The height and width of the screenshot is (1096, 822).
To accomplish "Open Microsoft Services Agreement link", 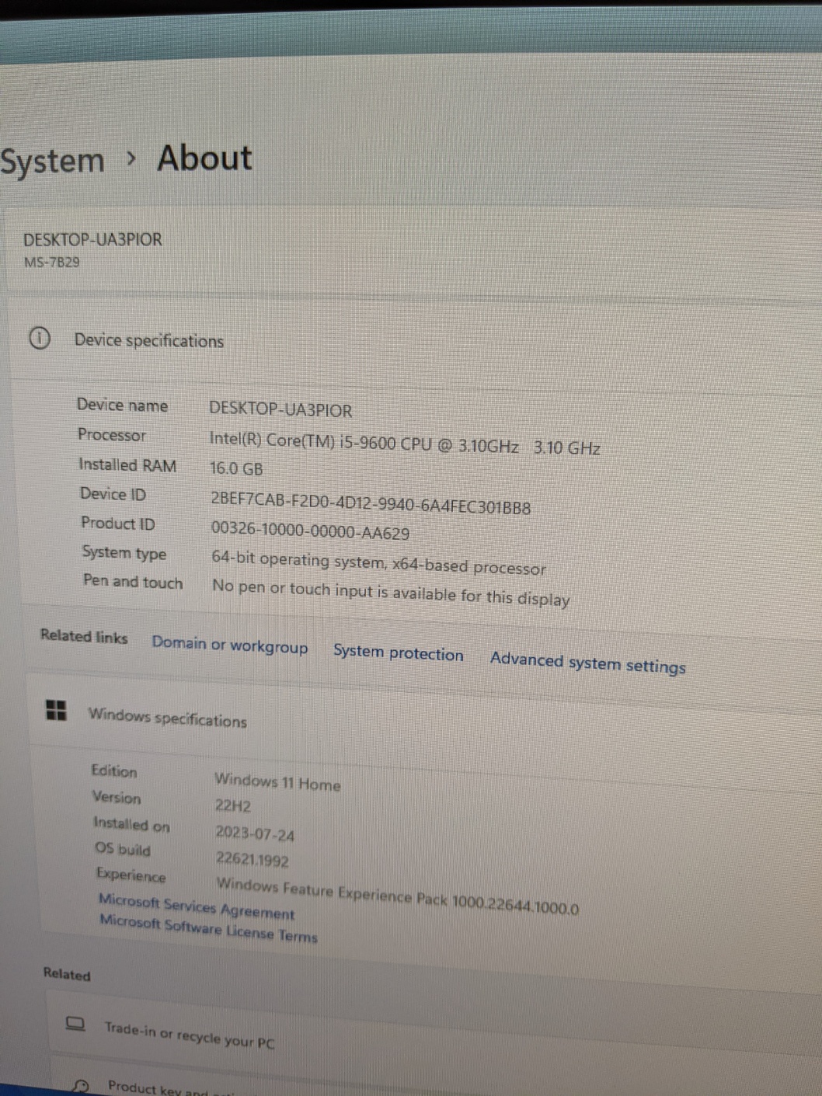I will pyautogui.click(x=197, y=906).
